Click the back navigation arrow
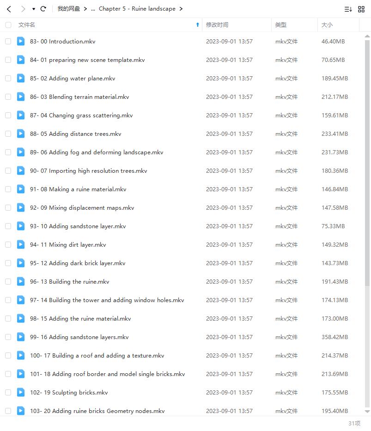371x431 pixels. (x=9, y=9)
